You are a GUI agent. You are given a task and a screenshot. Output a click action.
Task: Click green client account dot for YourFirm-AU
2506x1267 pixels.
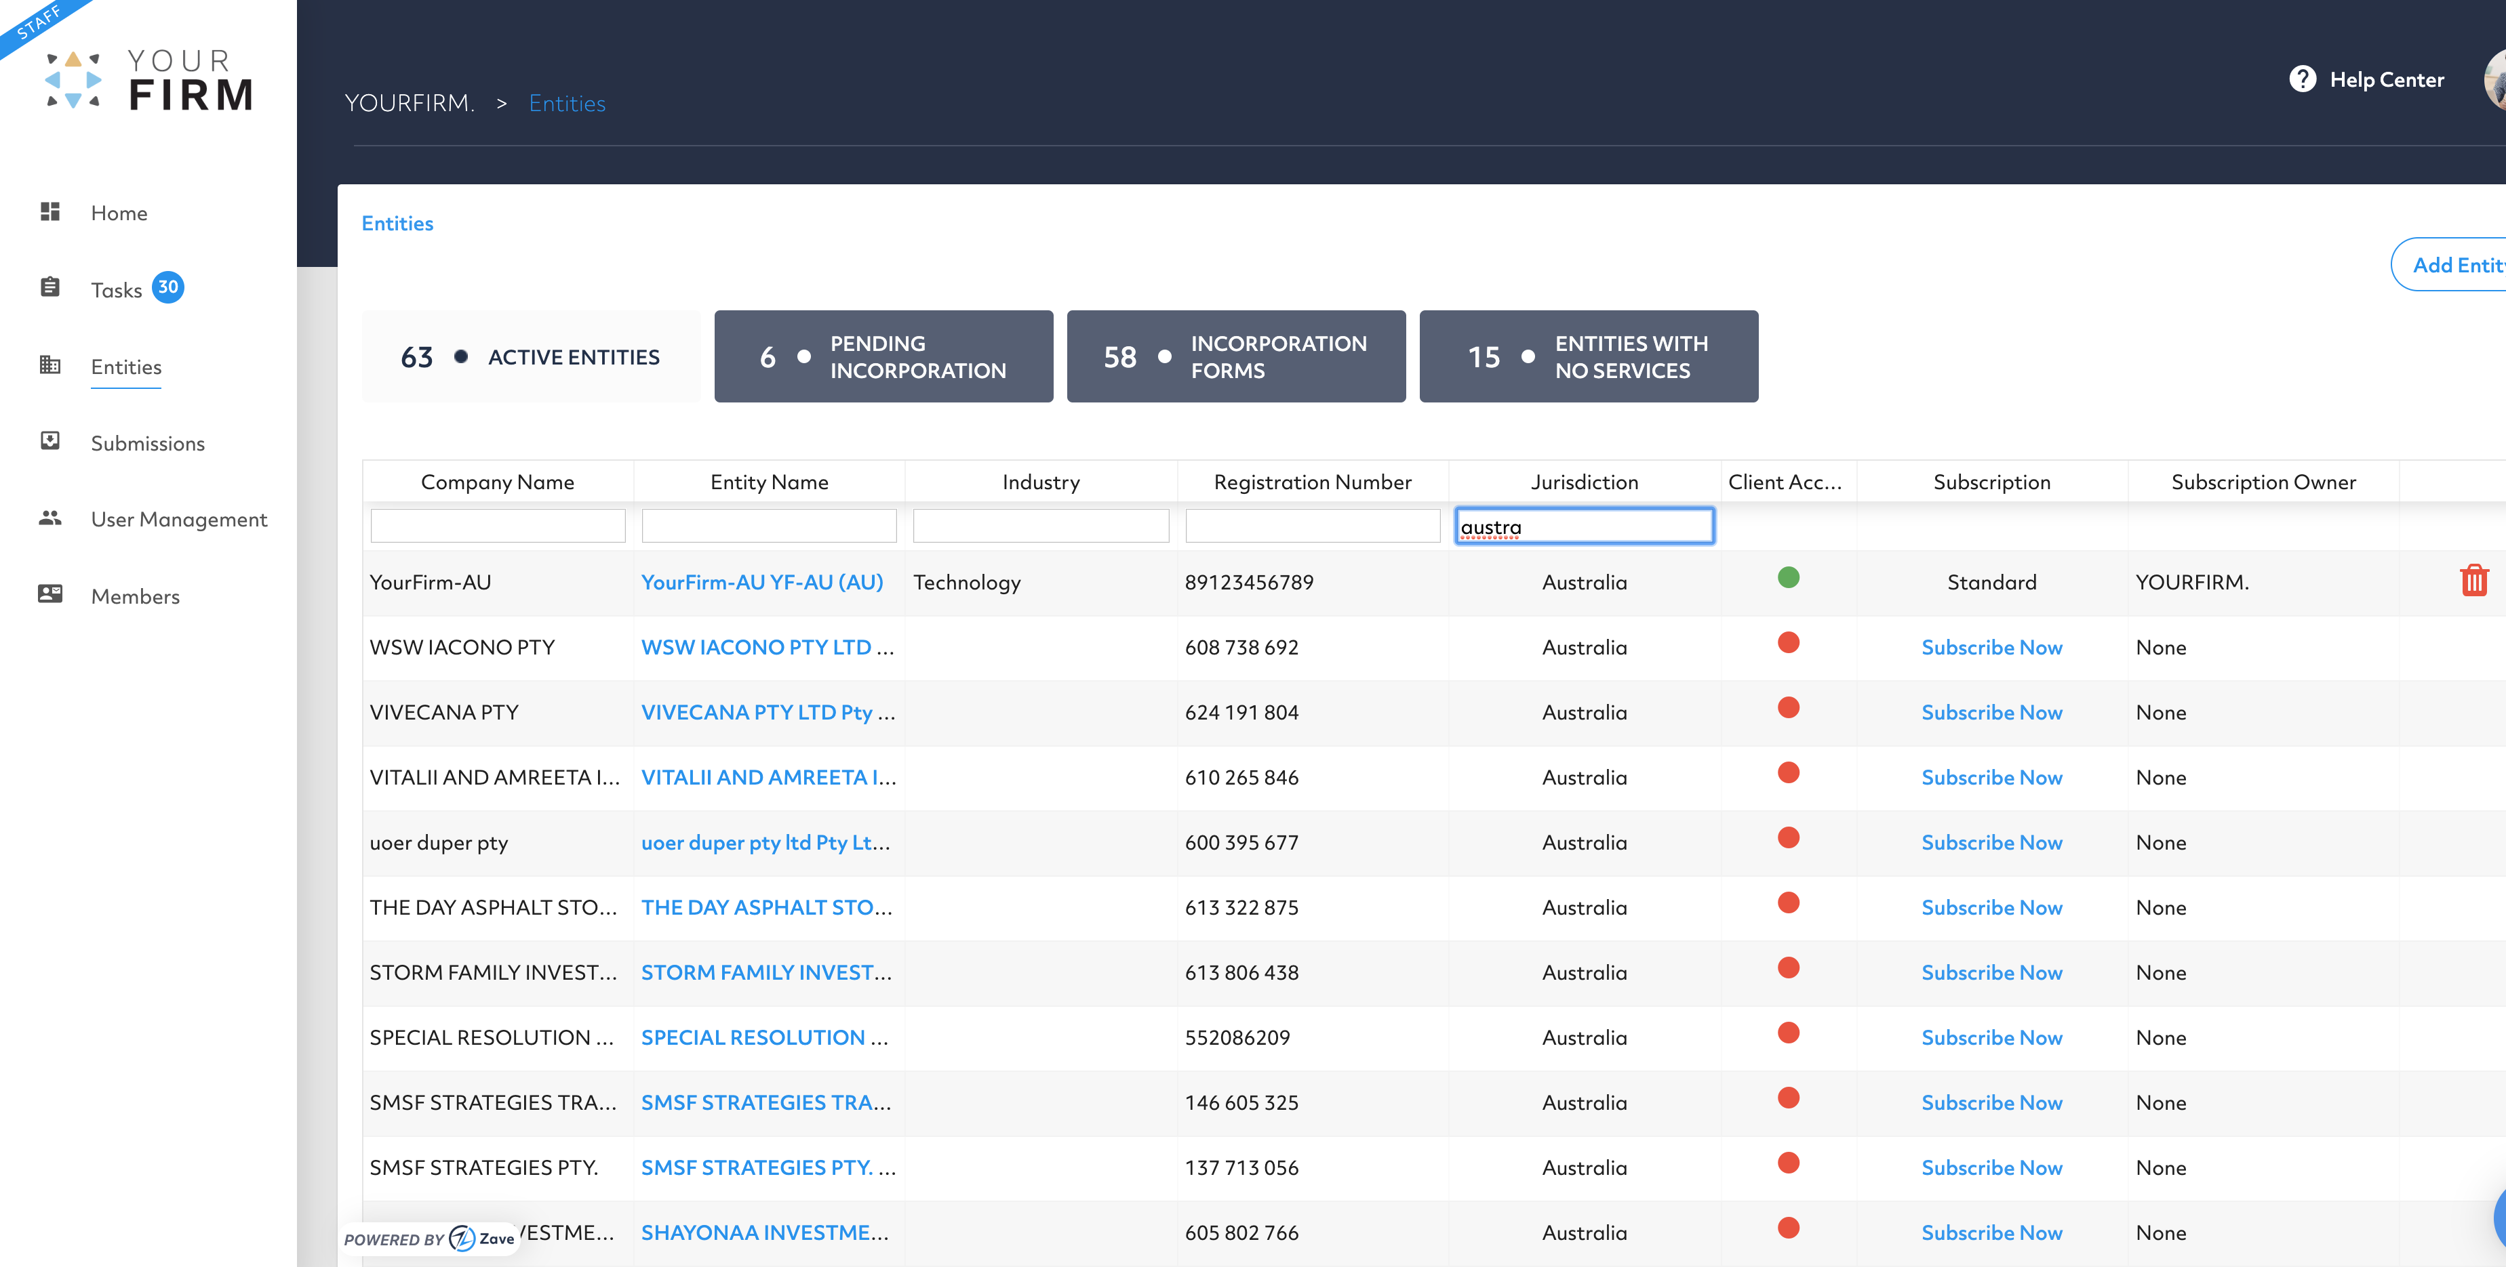[x=1788, y=577]
